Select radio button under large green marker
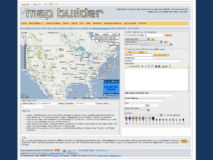The width and height of the screenshot is (213, 160). [137, 124]
